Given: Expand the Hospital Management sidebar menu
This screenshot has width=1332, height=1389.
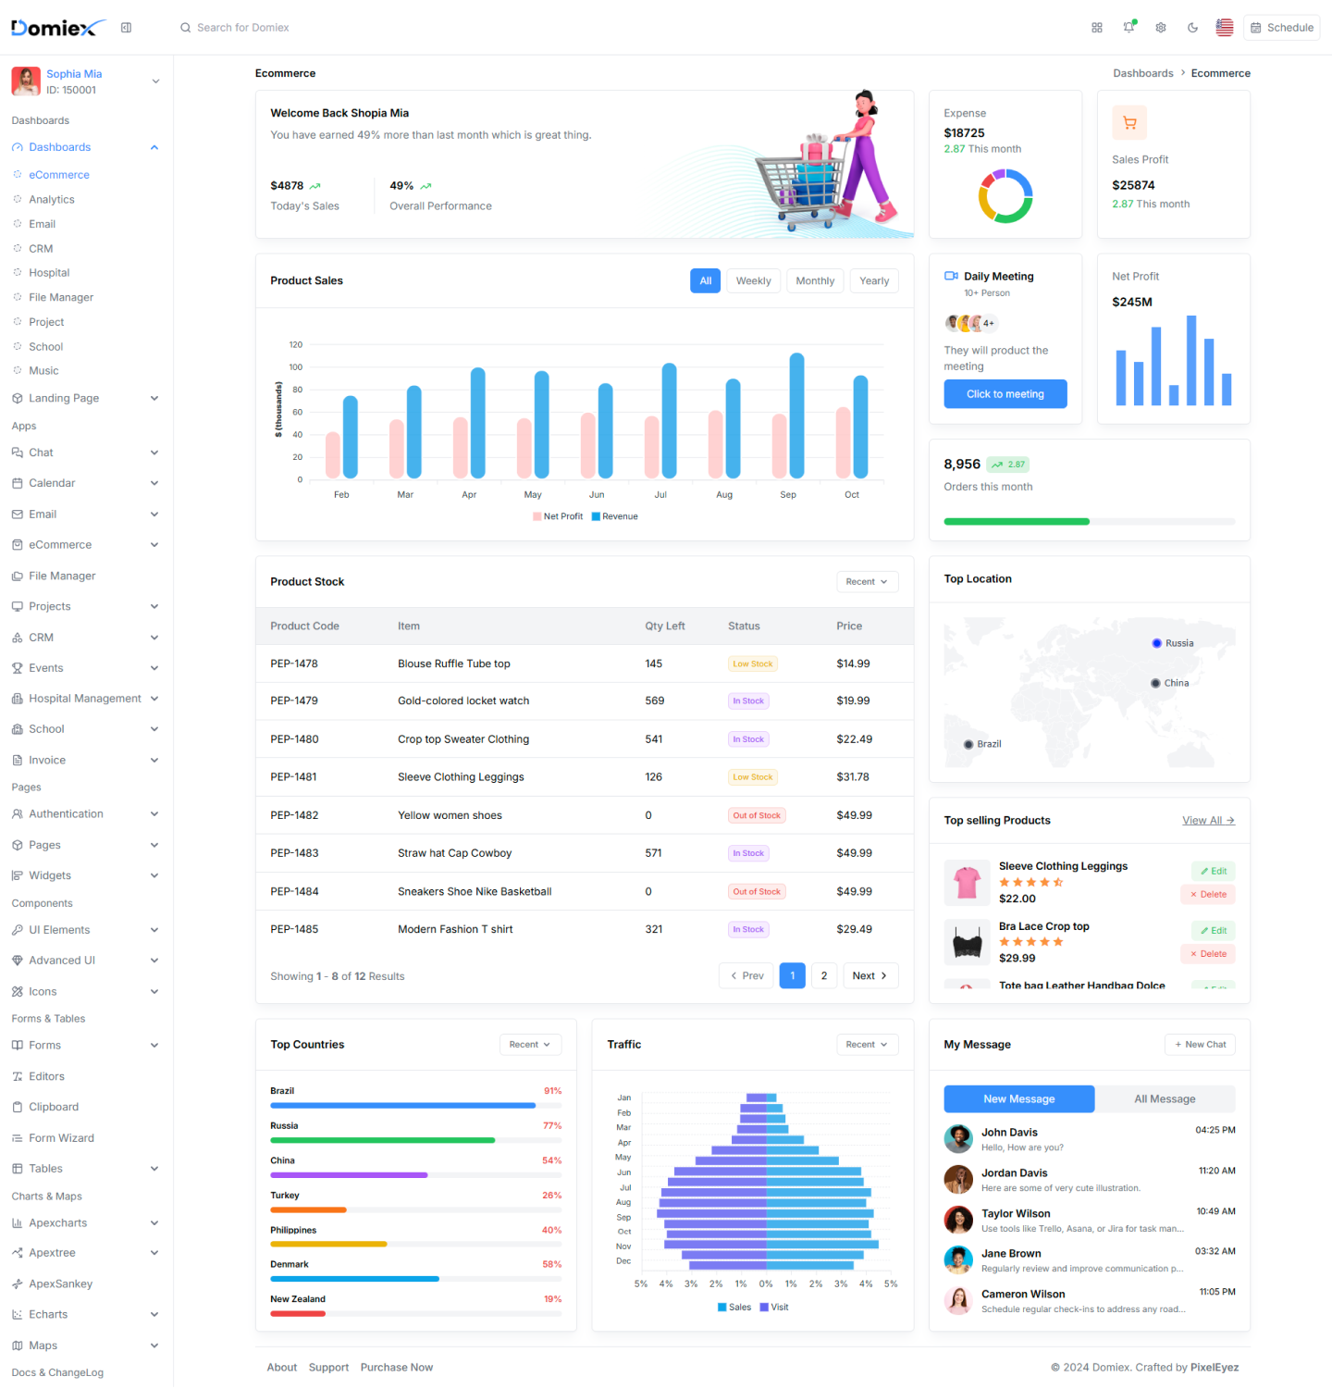Looking at the screenshot, I should 84,698.
